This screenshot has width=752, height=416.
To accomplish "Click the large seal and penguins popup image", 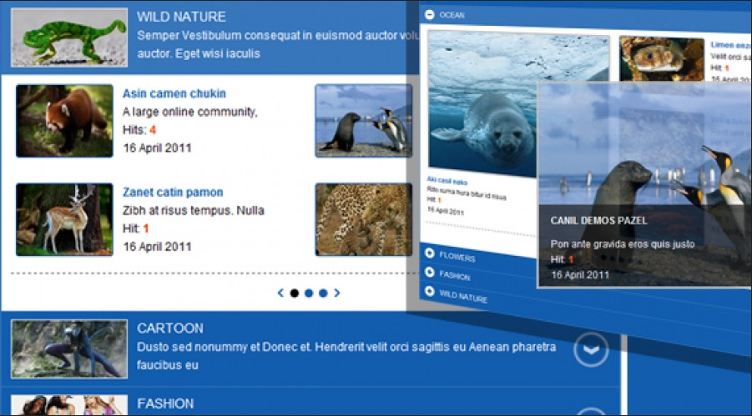I will click(x=644, y=184).
